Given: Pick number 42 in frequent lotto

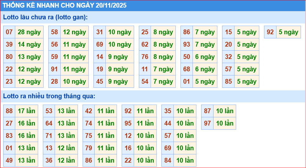Looking at the screenshot, I should tap(89, 111).
